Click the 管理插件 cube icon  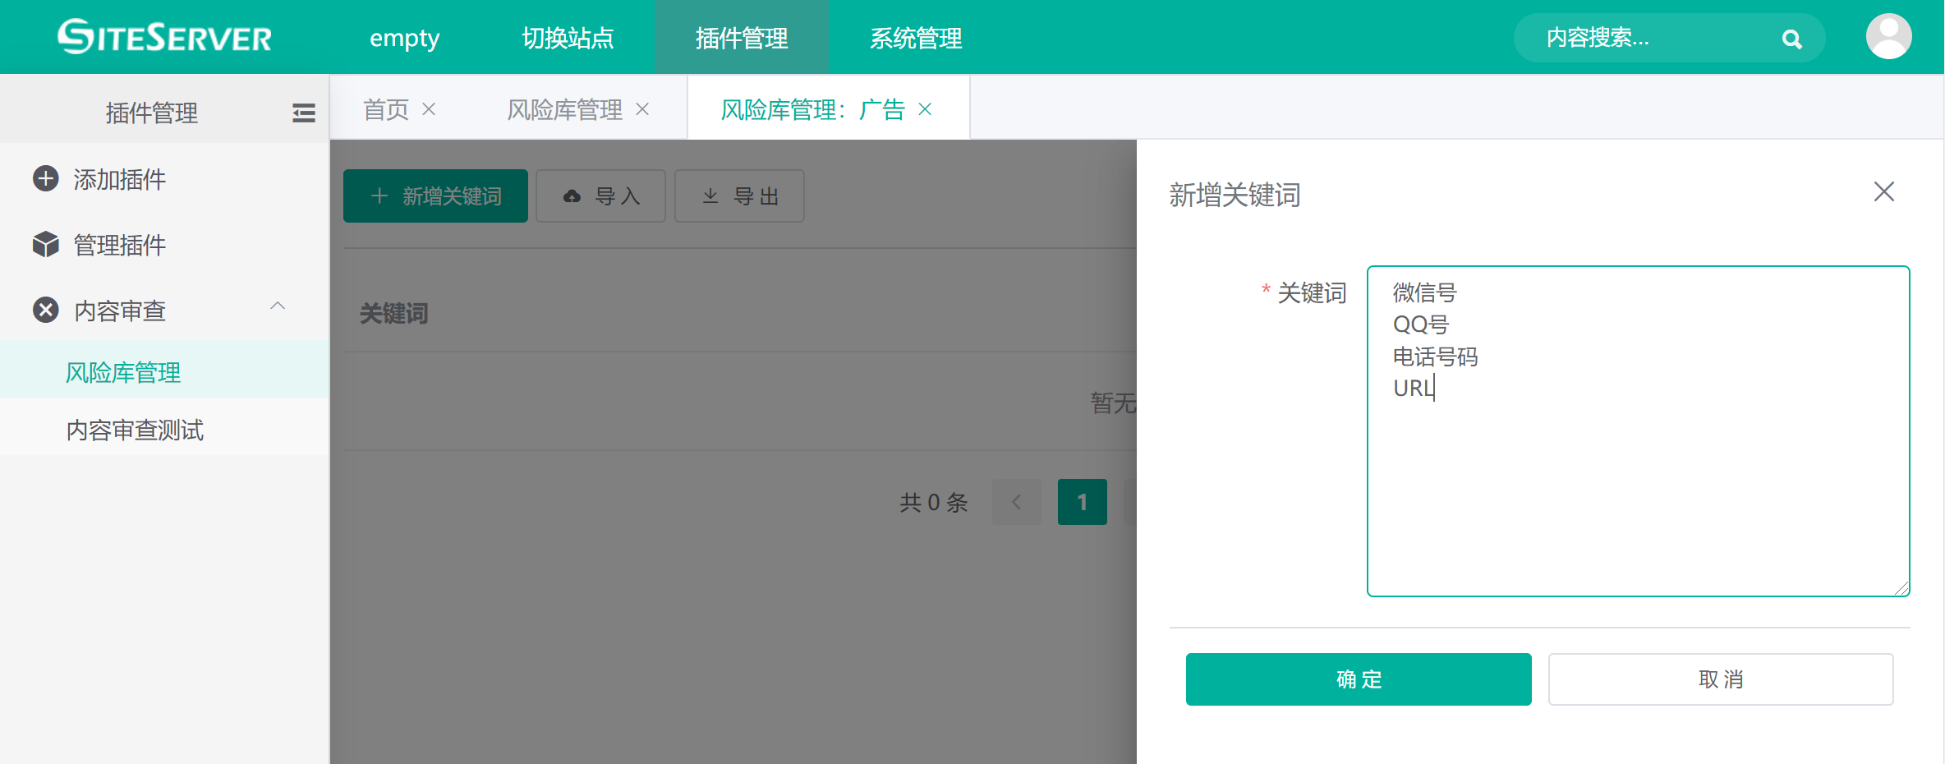pyautogui.click(x=46, y=244)
